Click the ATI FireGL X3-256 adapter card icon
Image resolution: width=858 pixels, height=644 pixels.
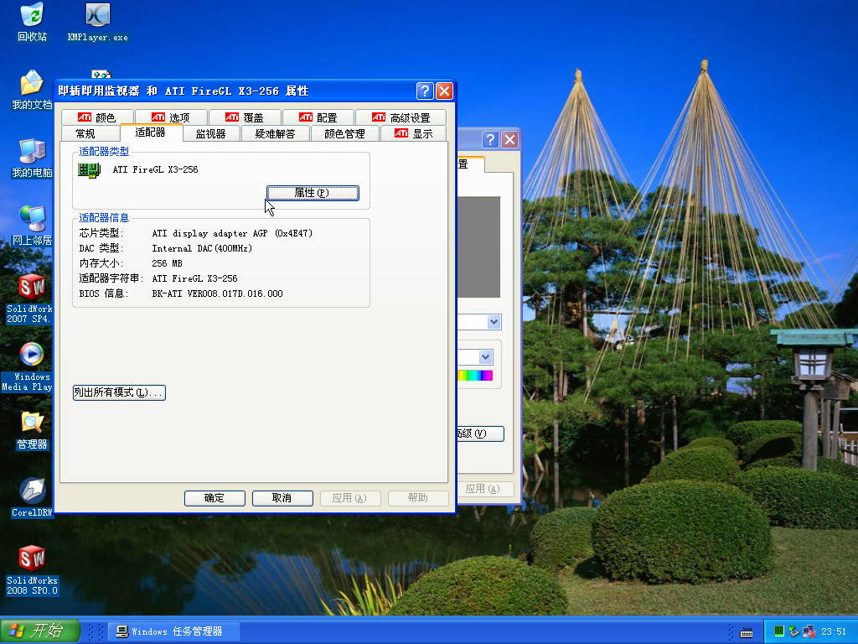89,170
